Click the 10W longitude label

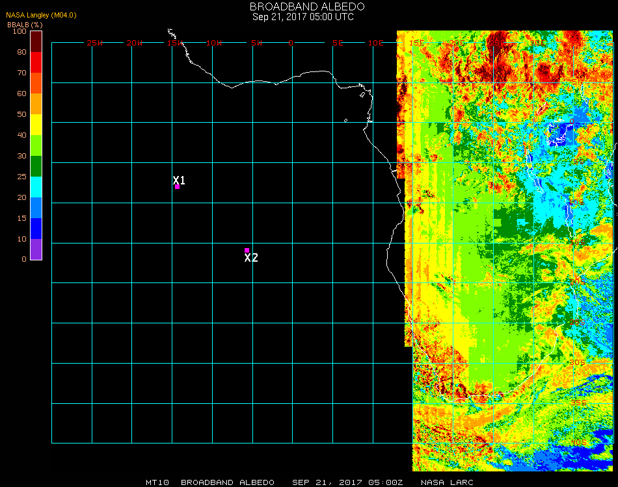[215, 43]
